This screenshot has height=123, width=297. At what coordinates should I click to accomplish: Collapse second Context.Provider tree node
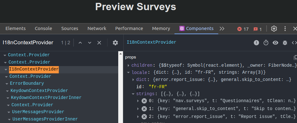pos(5,63)
